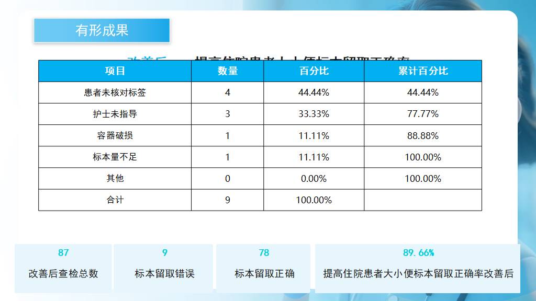Click the 77.77% cumulative percentage cell
The image size is (536, 301).
(x=422, y=114)
